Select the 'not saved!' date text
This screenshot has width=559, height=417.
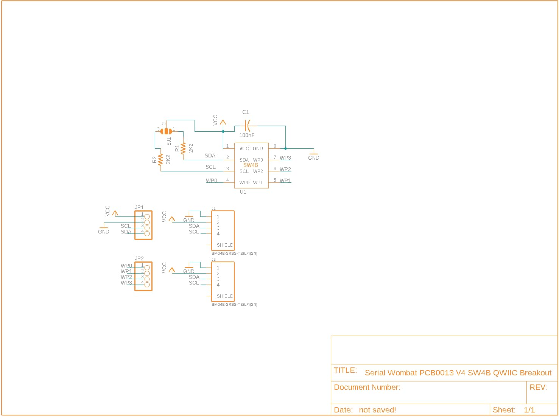coord(377,410)
